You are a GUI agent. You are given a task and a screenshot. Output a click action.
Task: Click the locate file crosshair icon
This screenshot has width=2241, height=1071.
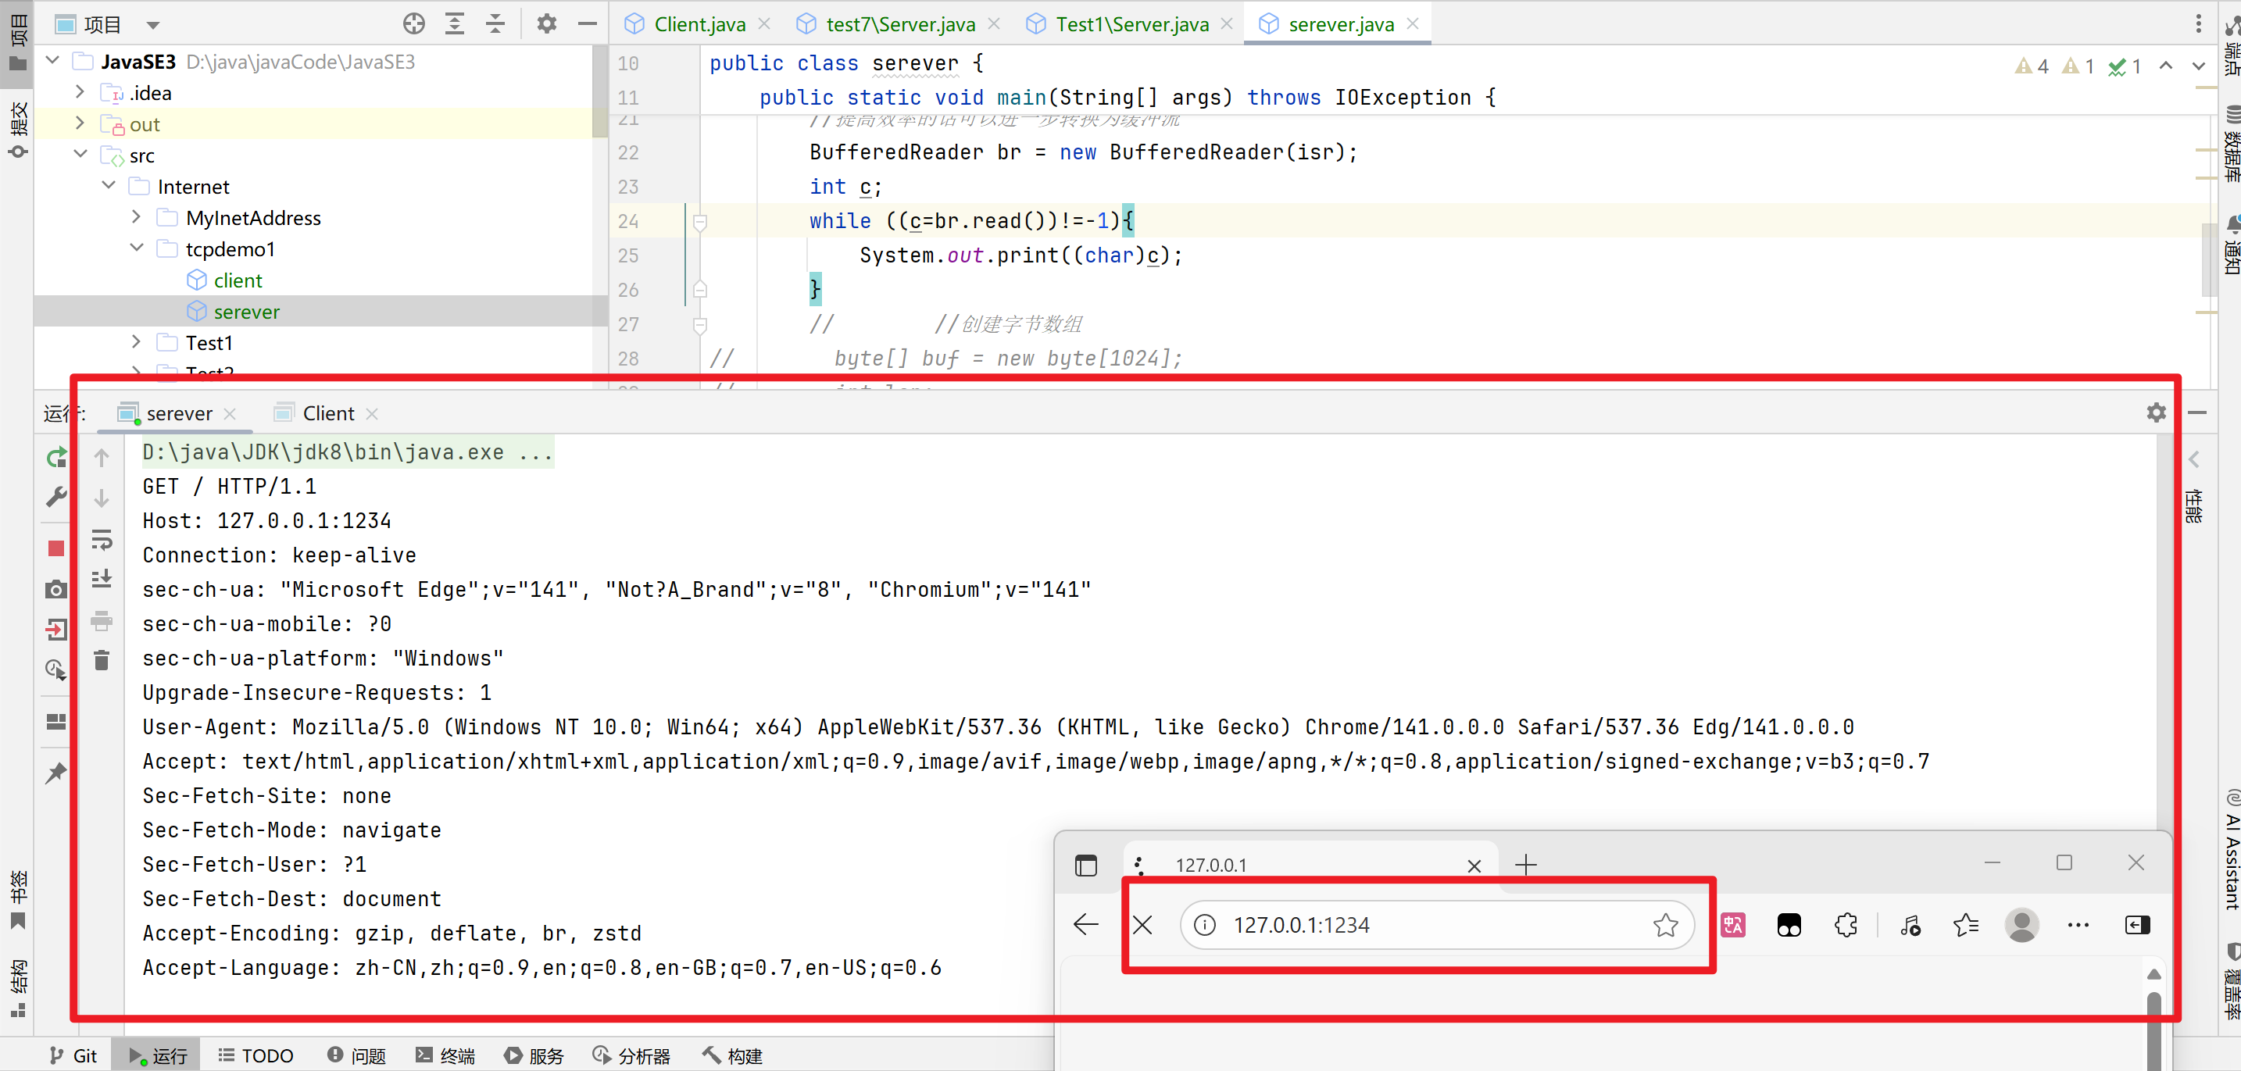(414, 23)
